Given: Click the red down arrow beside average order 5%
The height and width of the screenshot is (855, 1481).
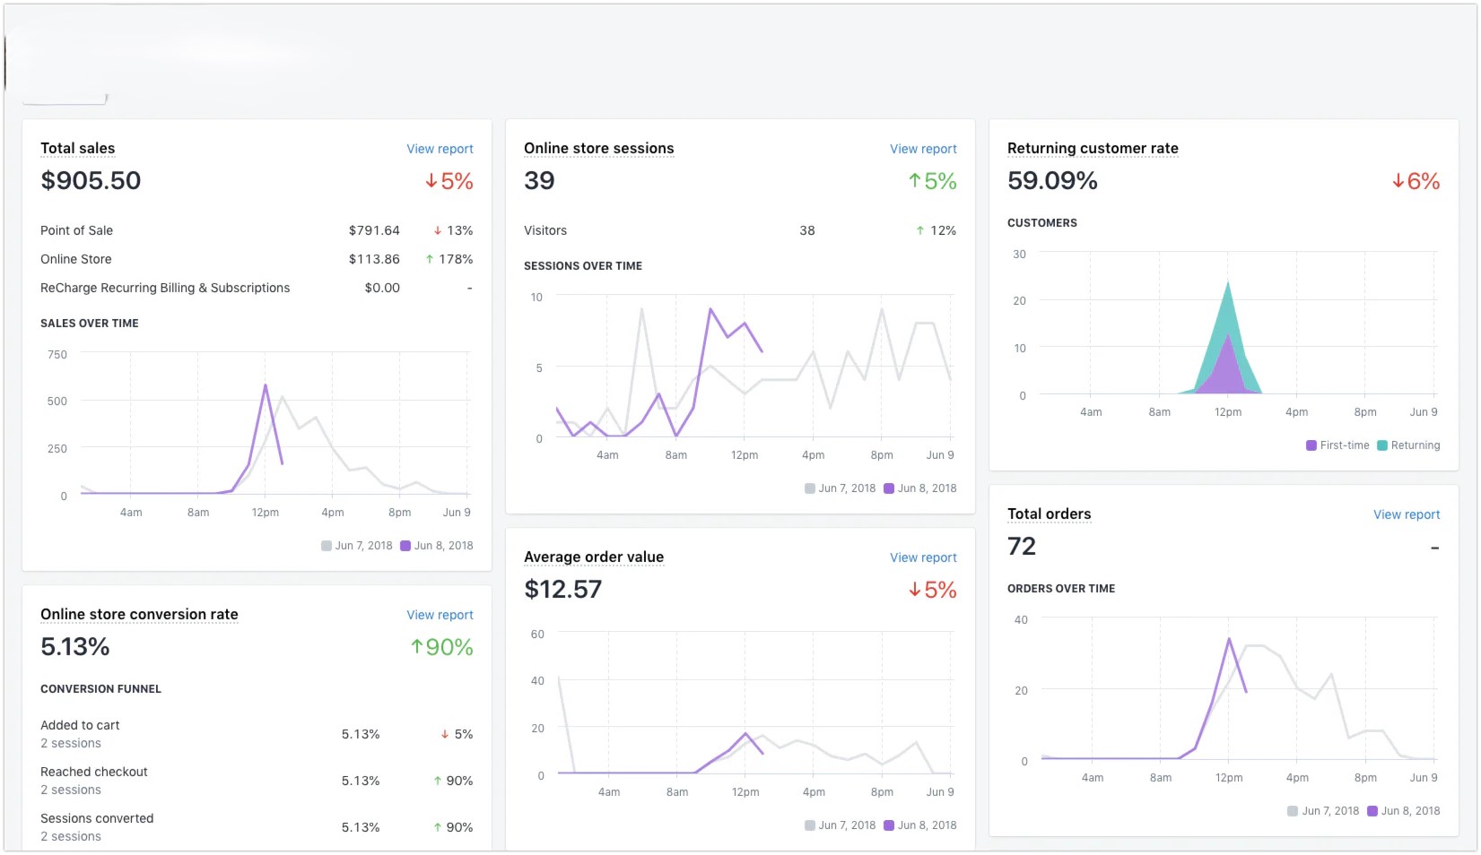Looking at the screenshot, I should [915, 590].
